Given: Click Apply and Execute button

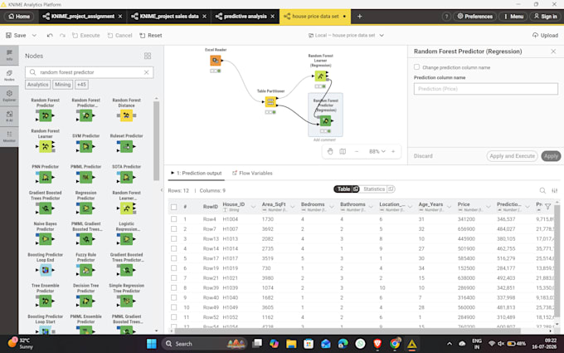Looking at the screenshot, I should tap(512, 156).
